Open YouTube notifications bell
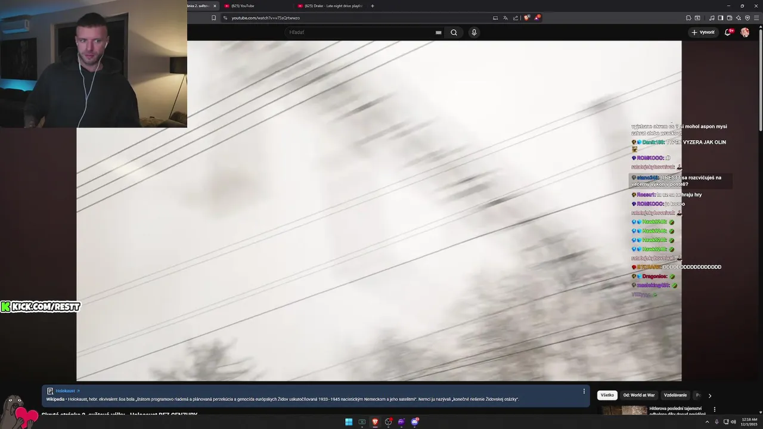Viewport: 763px width, 429px height. click(728, 32)
